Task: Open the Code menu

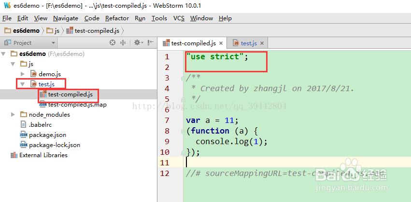Action: tap(92, 18)
